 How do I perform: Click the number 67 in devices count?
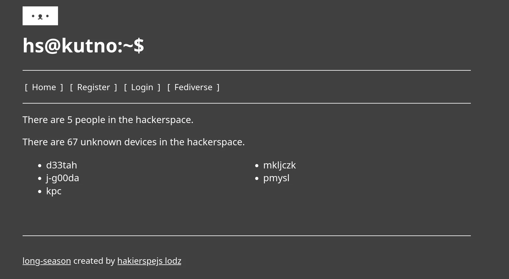(72, 142)
